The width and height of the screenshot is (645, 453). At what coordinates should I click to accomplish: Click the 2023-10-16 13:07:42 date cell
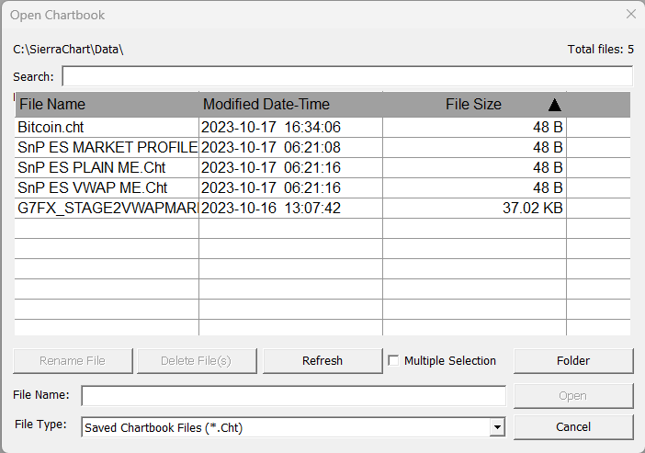point(272,209)
